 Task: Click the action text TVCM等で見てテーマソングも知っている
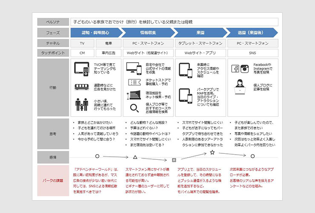click(x=105, y=69)
